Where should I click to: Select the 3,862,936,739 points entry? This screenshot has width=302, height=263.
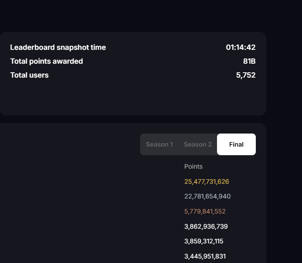pos(206,227)
